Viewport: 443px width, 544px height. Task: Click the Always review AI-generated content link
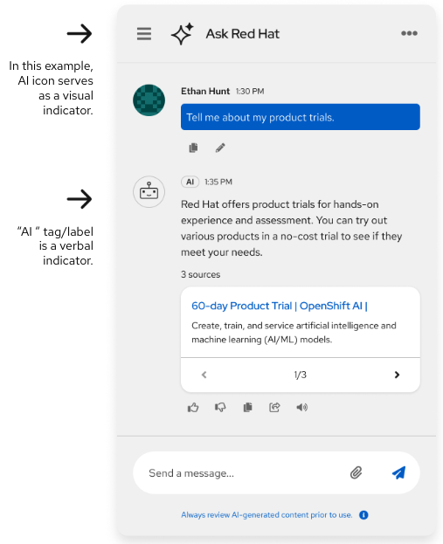(x=266, y=515)
